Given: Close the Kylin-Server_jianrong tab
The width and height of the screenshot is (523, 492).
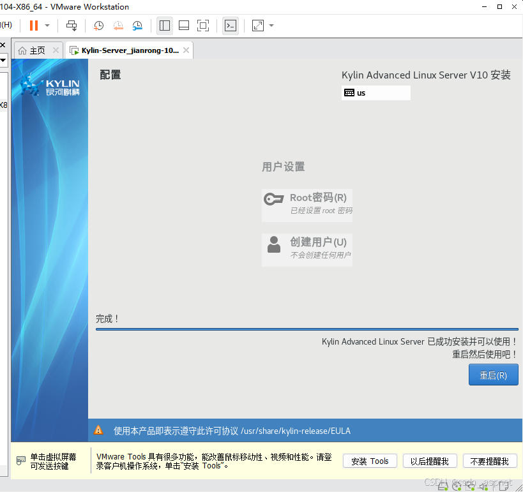Looking at the screenshot, I should click(186, 50).
